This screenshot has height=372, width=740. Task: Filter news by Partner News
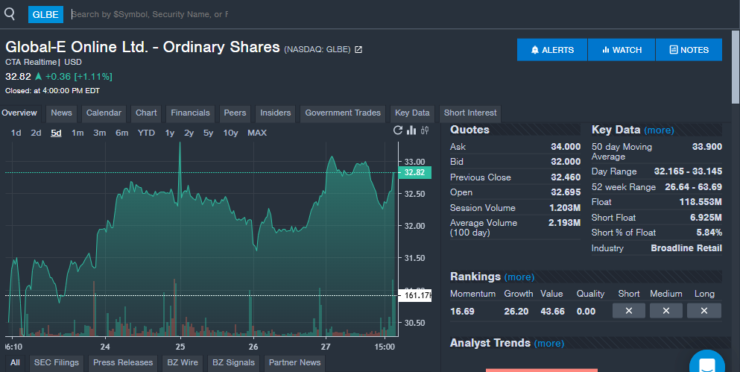click(x=294, y=362)
